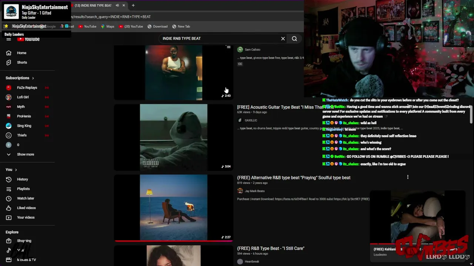This screenshot has height=266, width=474.
Task: Click the search magnifier button
Action: (x=294, y=38)
